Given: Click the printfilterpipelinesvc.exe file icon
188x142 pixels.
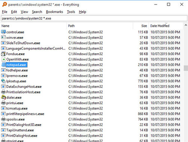Looking at the screenshot, I should click(3, 114).
